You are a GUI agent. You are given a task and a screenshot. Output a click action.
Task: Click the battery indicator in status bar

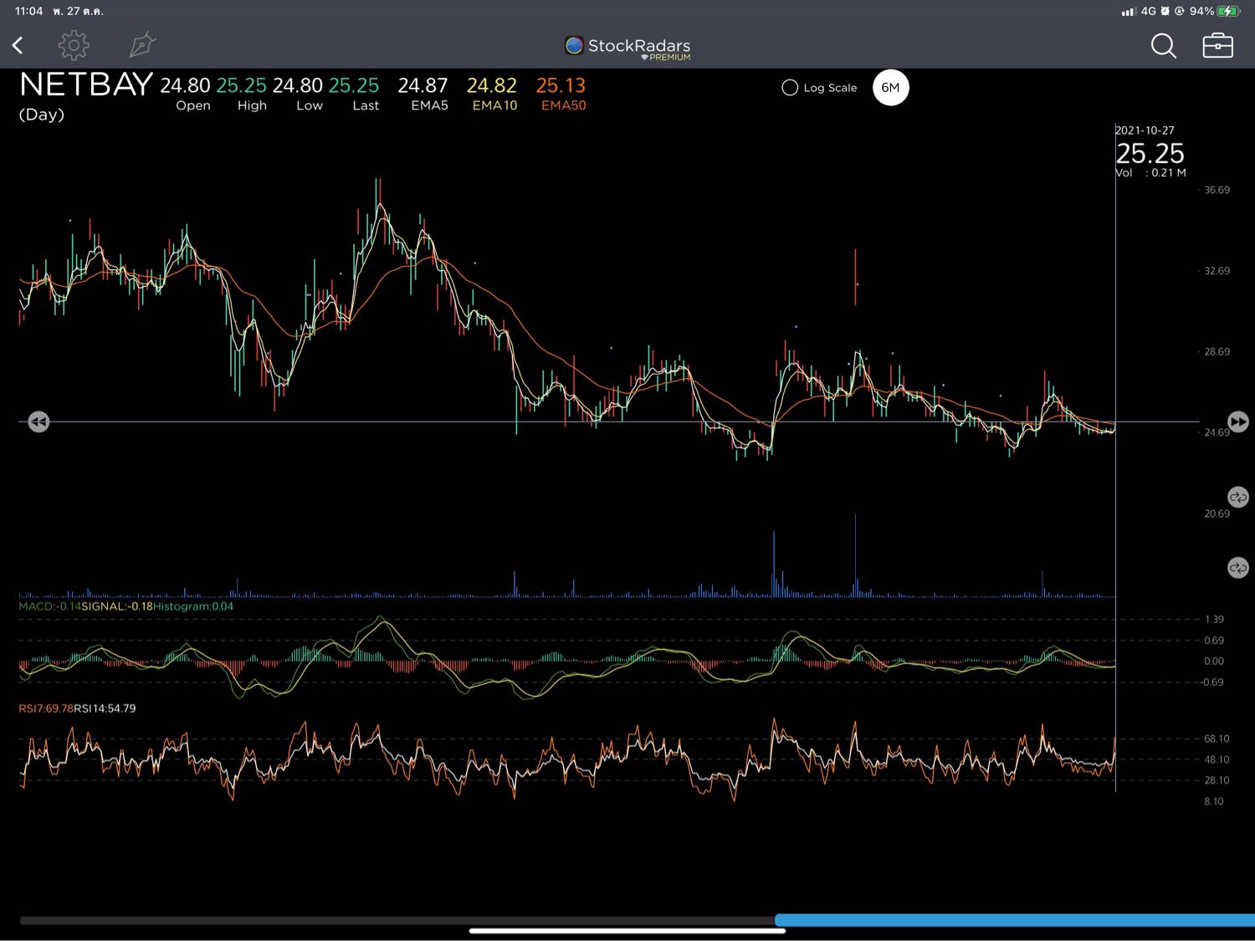[1230, 11]
